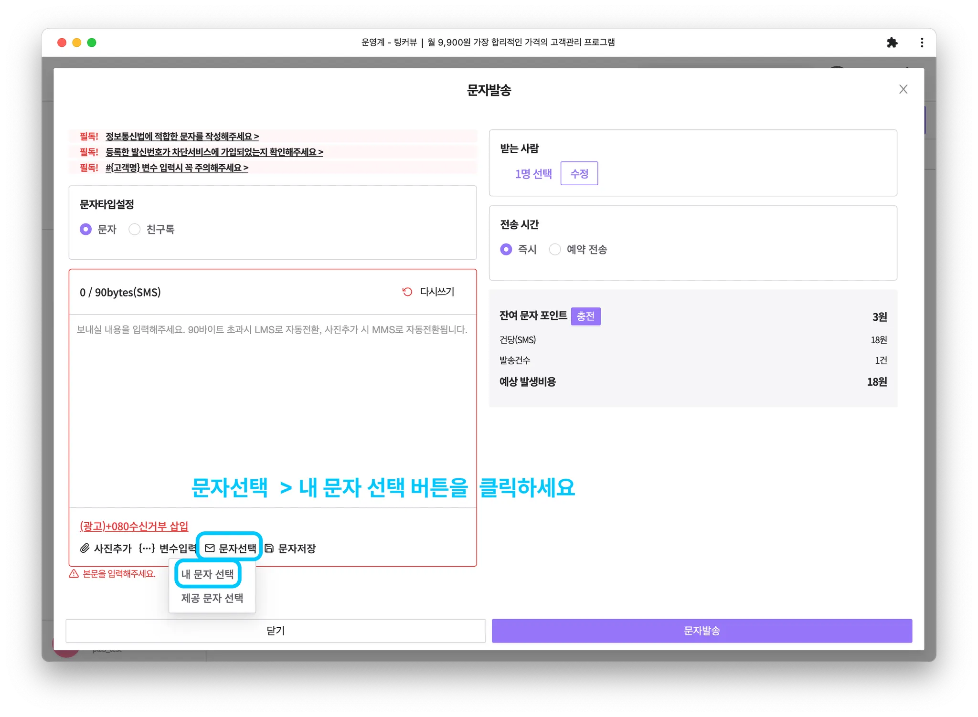Open the browser three-dot menu
Viewport: 978px width, 717px height.
click(922, 42)
